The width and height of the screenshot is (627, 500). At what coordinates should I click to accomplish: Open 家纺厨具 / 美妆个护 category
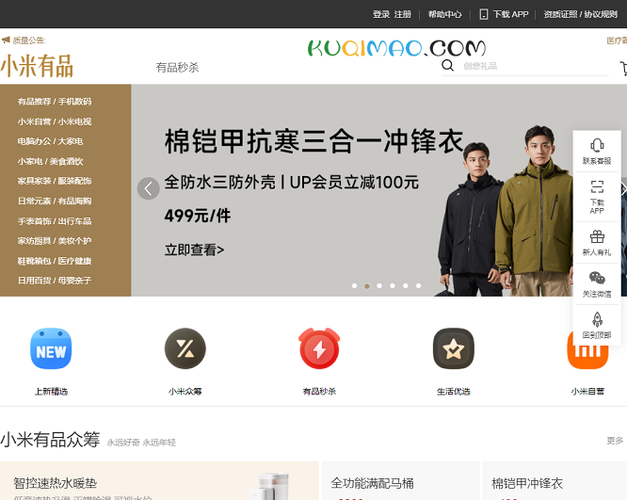[x=55, y=241]
